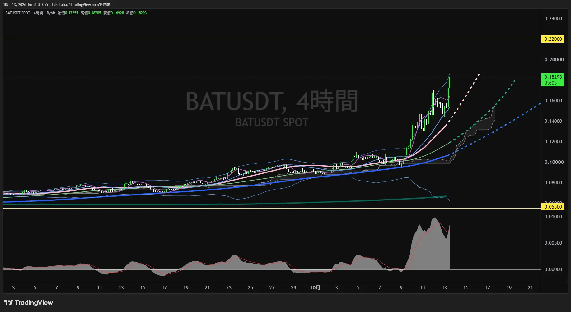Viewport: 571px width, 312px height.
Task: Click the pink dotted projection line
Action: (464, 99)
